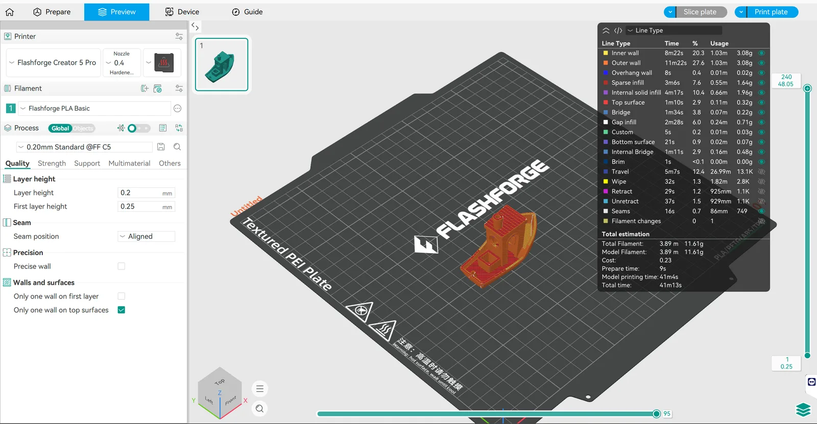The width and height of the screenshot is (817, 424).
Task: Open the Strength settings tab
Action: pyautogui.click(x=52, y=163)
